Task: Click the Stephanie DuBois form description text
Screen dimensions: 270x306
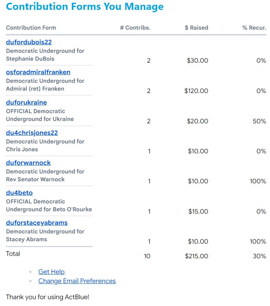Action: tap(45, 55)
